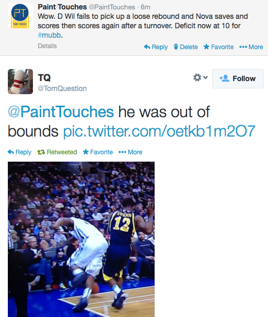Toggle the Retweeted state on TQ's tweet
Image resolution: width=268 pixels, height=317 pixels.
(57, 152)
